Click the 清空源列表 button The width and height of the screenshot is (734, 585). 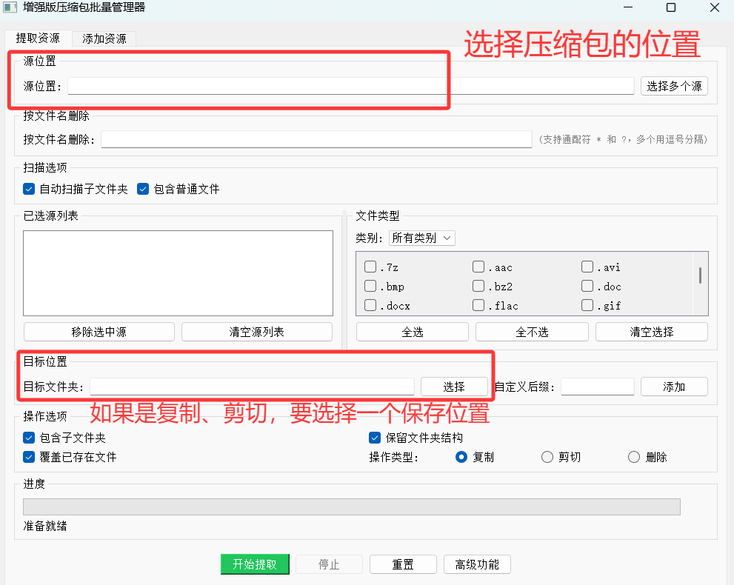(256, 332)
